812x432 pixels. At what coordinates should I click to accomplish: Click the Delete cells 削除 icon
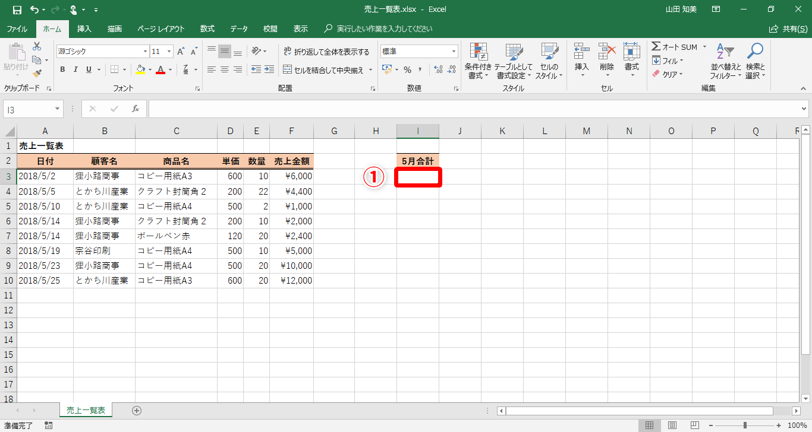click(607, 52)
